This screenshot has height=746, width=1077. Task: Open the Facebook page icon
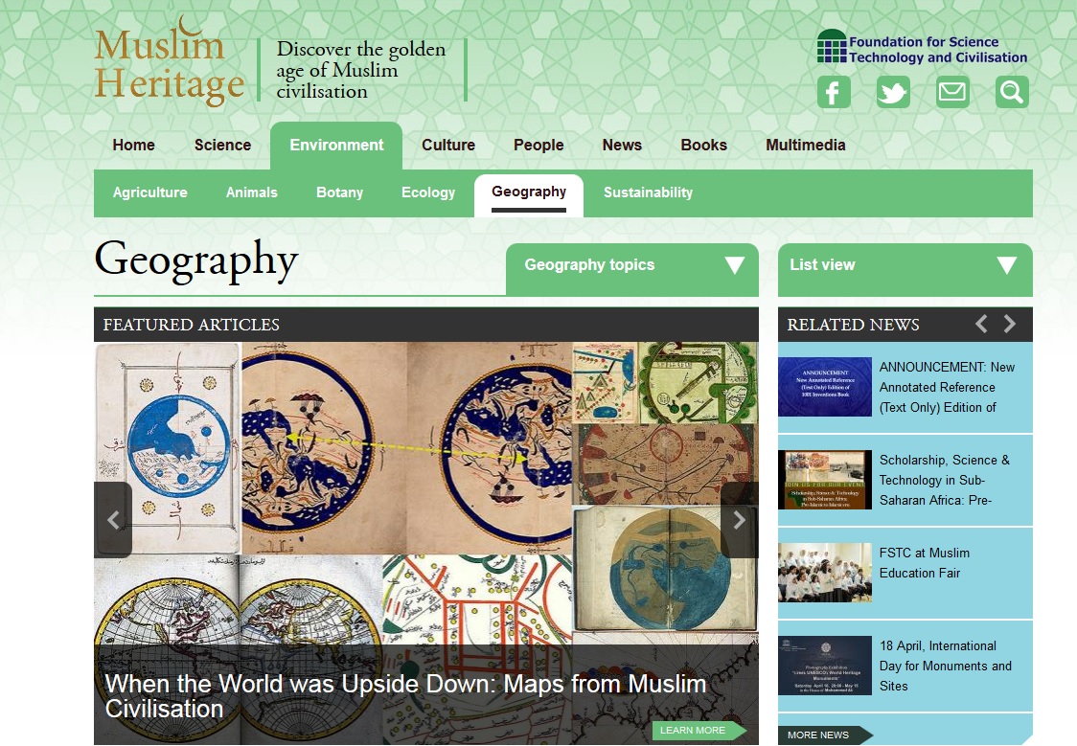(833, 92)
